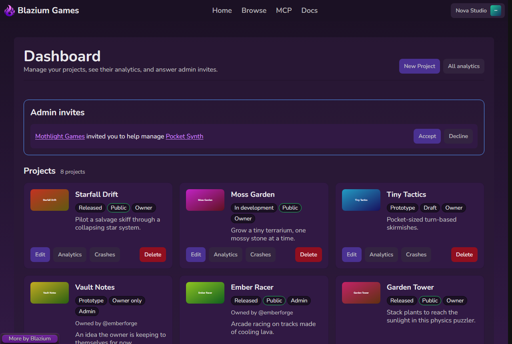This screenshot has width=512, height=344.
Task: Click the "8 projects" count text
Action: [x=73, y=172]
